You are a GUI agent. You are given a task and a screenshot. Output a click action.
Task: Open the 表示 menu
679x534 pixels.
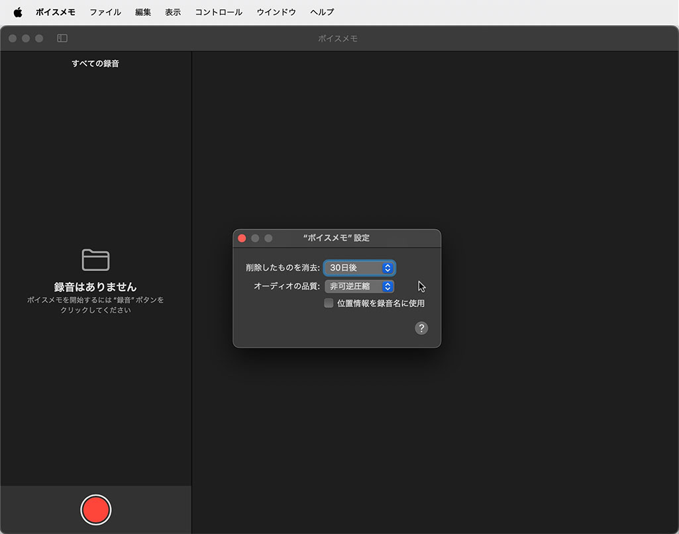(x=173, y=12)
